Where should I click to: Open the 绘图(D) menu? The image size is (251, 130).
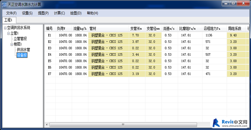[76, 13]
